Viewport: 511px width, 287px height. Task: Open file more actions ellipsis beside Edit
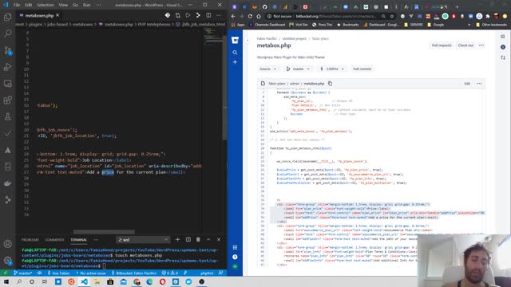tap(479, 84)
